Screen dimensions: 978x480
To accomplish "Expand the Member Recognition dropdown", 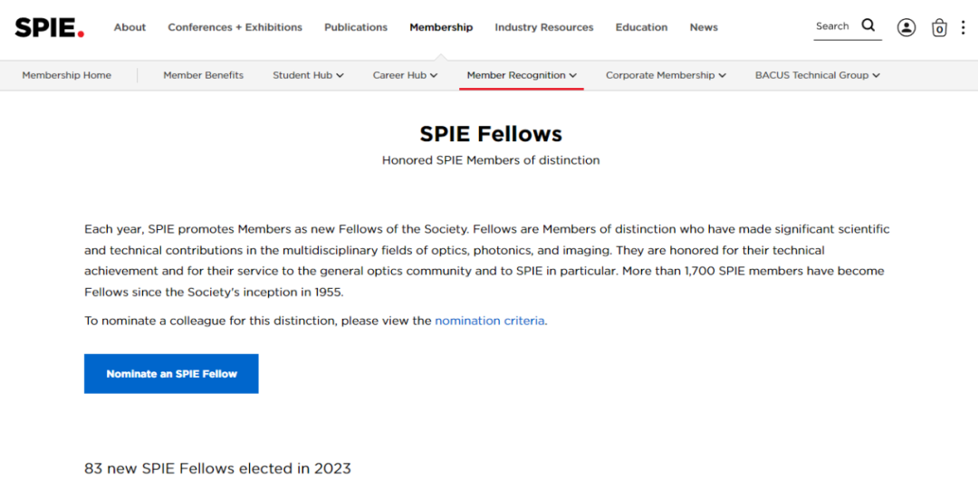I will 522,75.
